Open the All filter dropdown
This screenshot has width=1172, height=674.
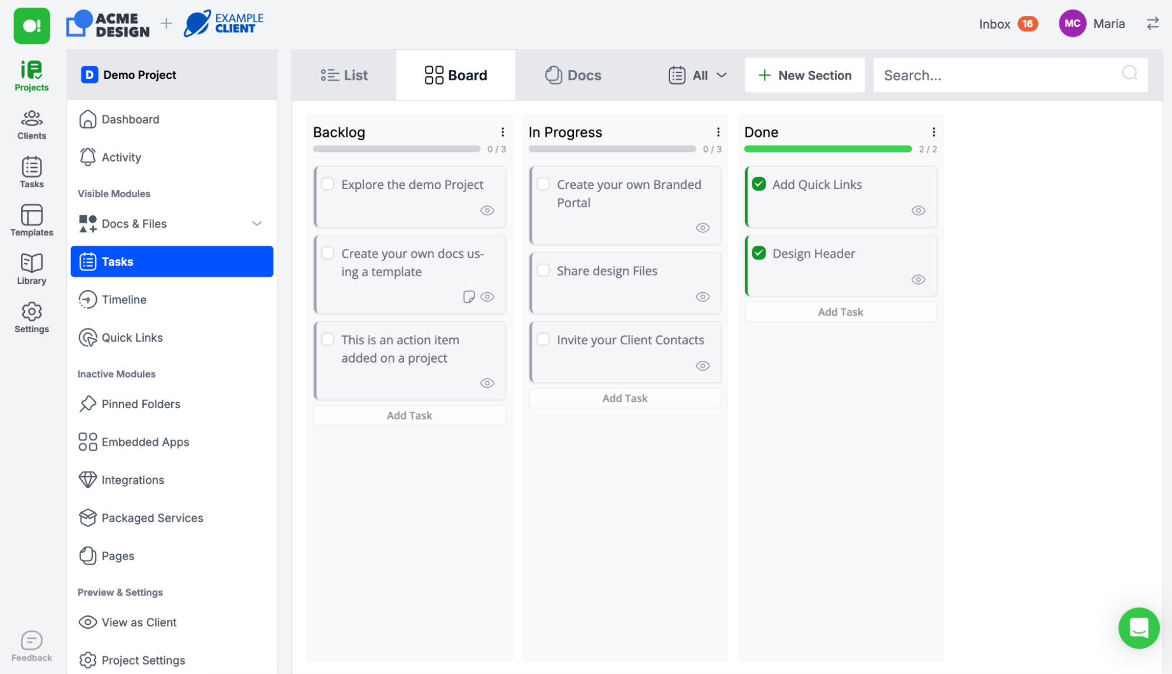pos(698,74)
